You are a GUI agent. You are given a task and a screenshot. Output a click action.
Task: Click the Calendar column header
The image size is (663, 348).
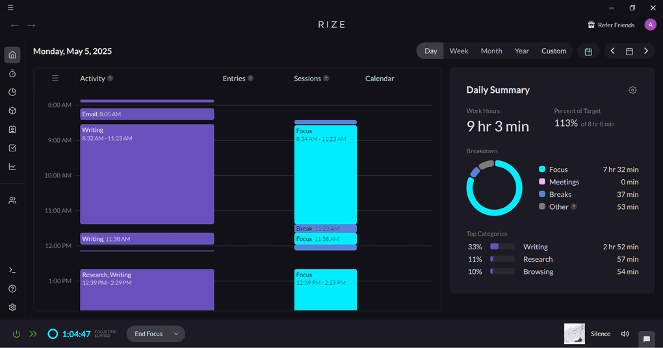tap(380, 79)
